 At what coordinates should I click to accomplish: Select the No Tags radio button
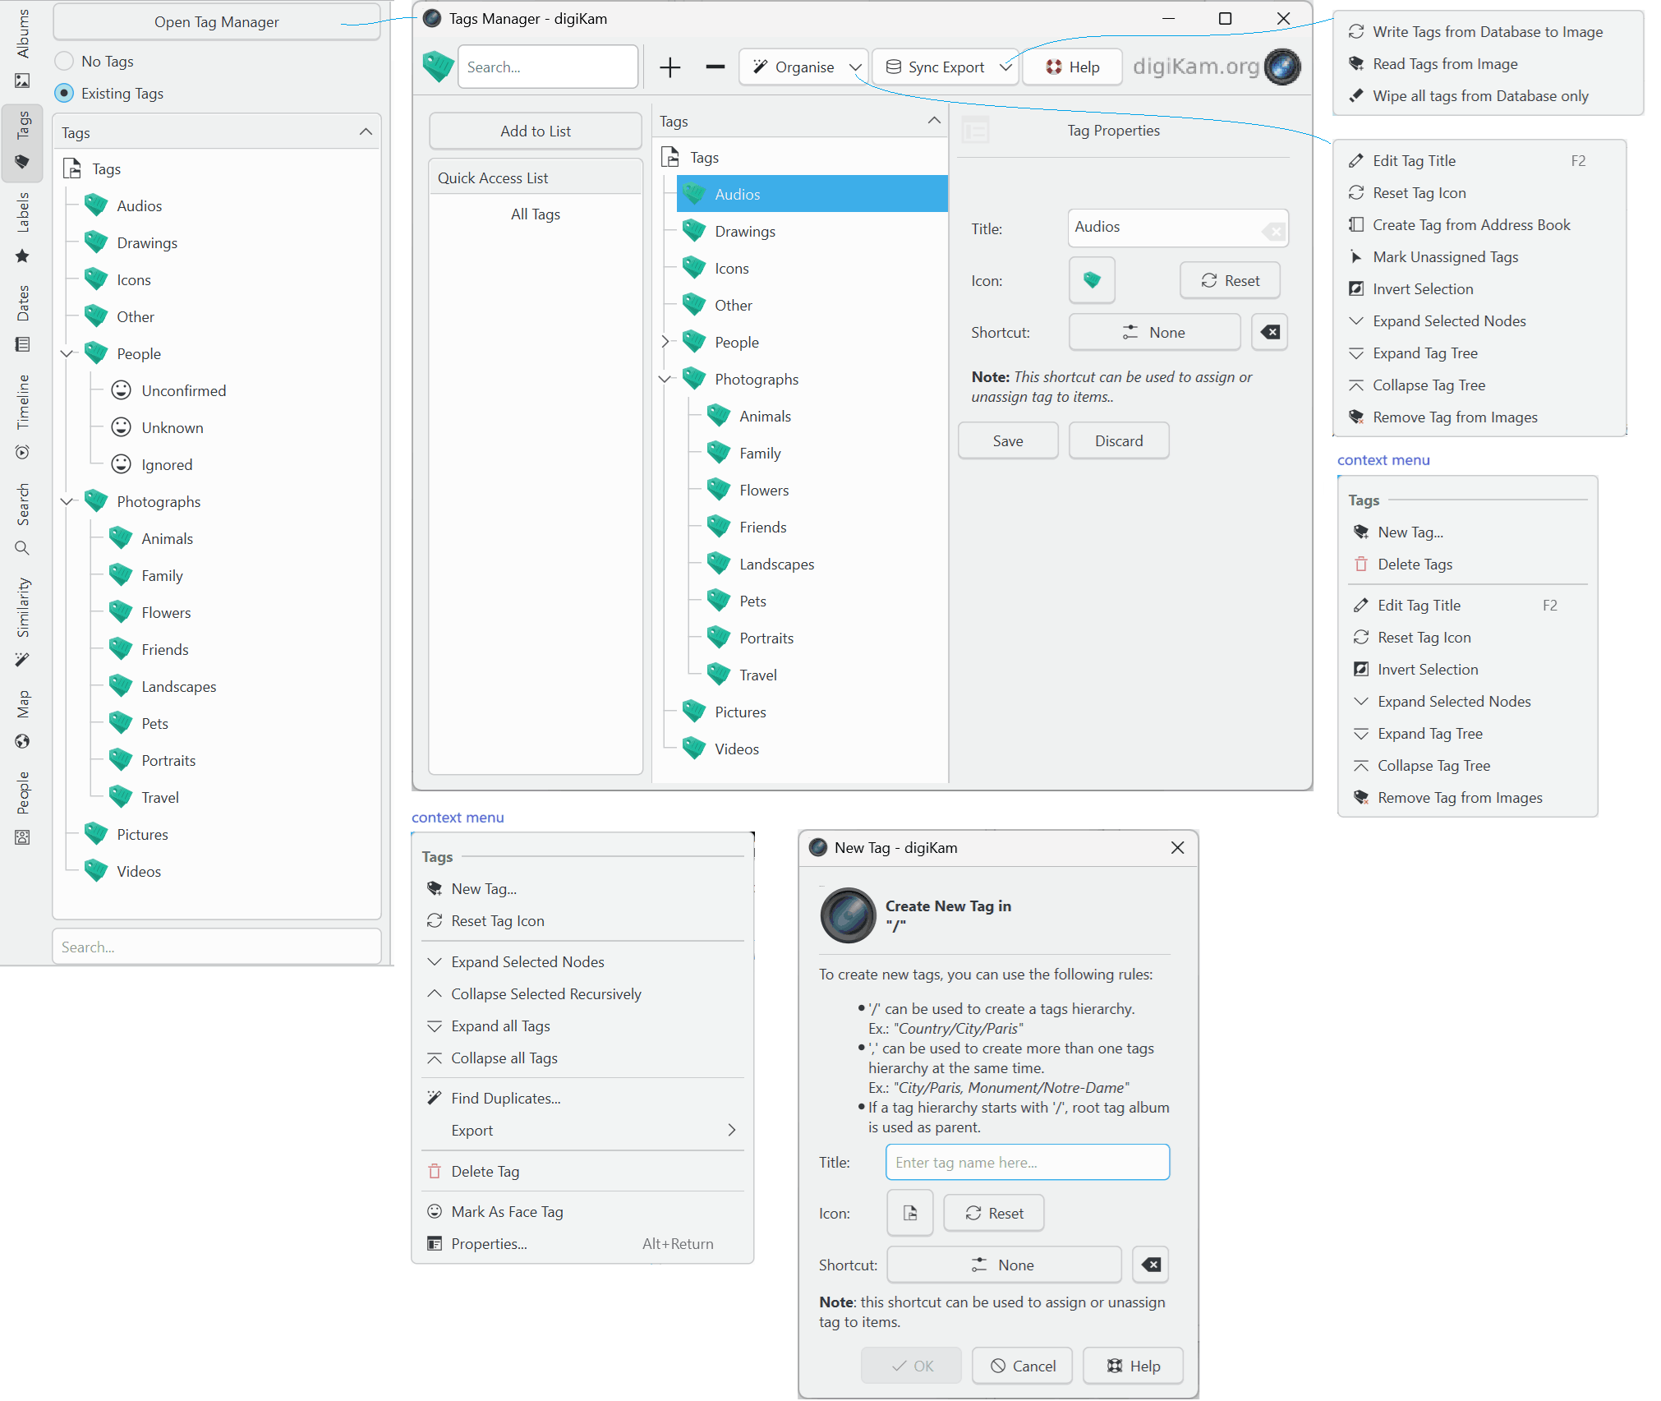(x=64, y=62)
